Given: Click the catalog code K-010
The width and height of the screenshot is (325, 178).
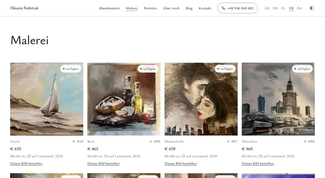Looking at the screenshot, I should click(78, 142).
